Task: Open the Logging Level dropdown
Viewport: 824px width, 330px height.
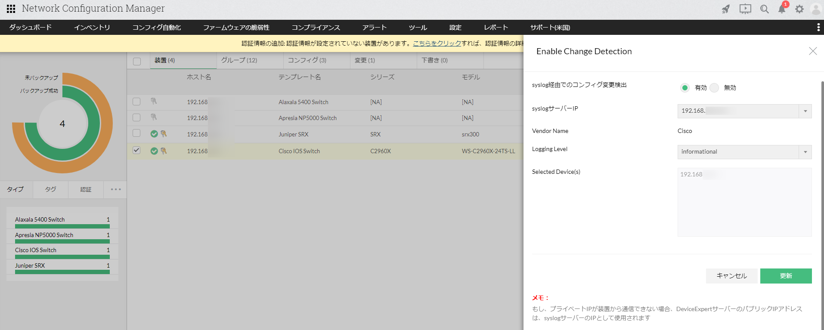Action: [x=805, y=152]
